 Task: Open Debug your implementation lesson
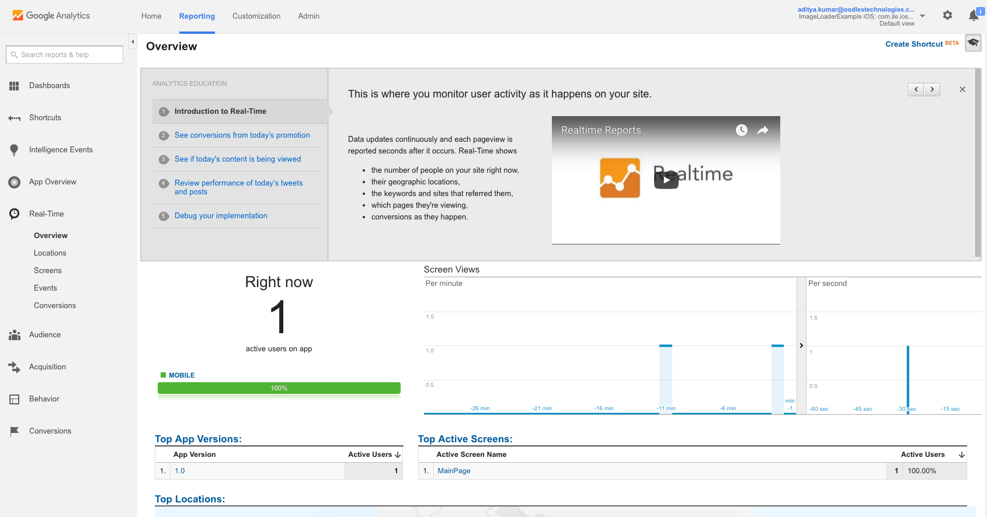[221, 216]
